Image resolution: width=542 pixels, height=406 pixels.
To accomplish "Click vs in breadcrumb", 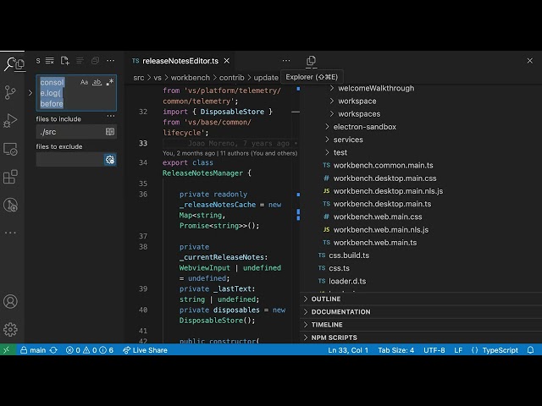I will coord(158,78).
